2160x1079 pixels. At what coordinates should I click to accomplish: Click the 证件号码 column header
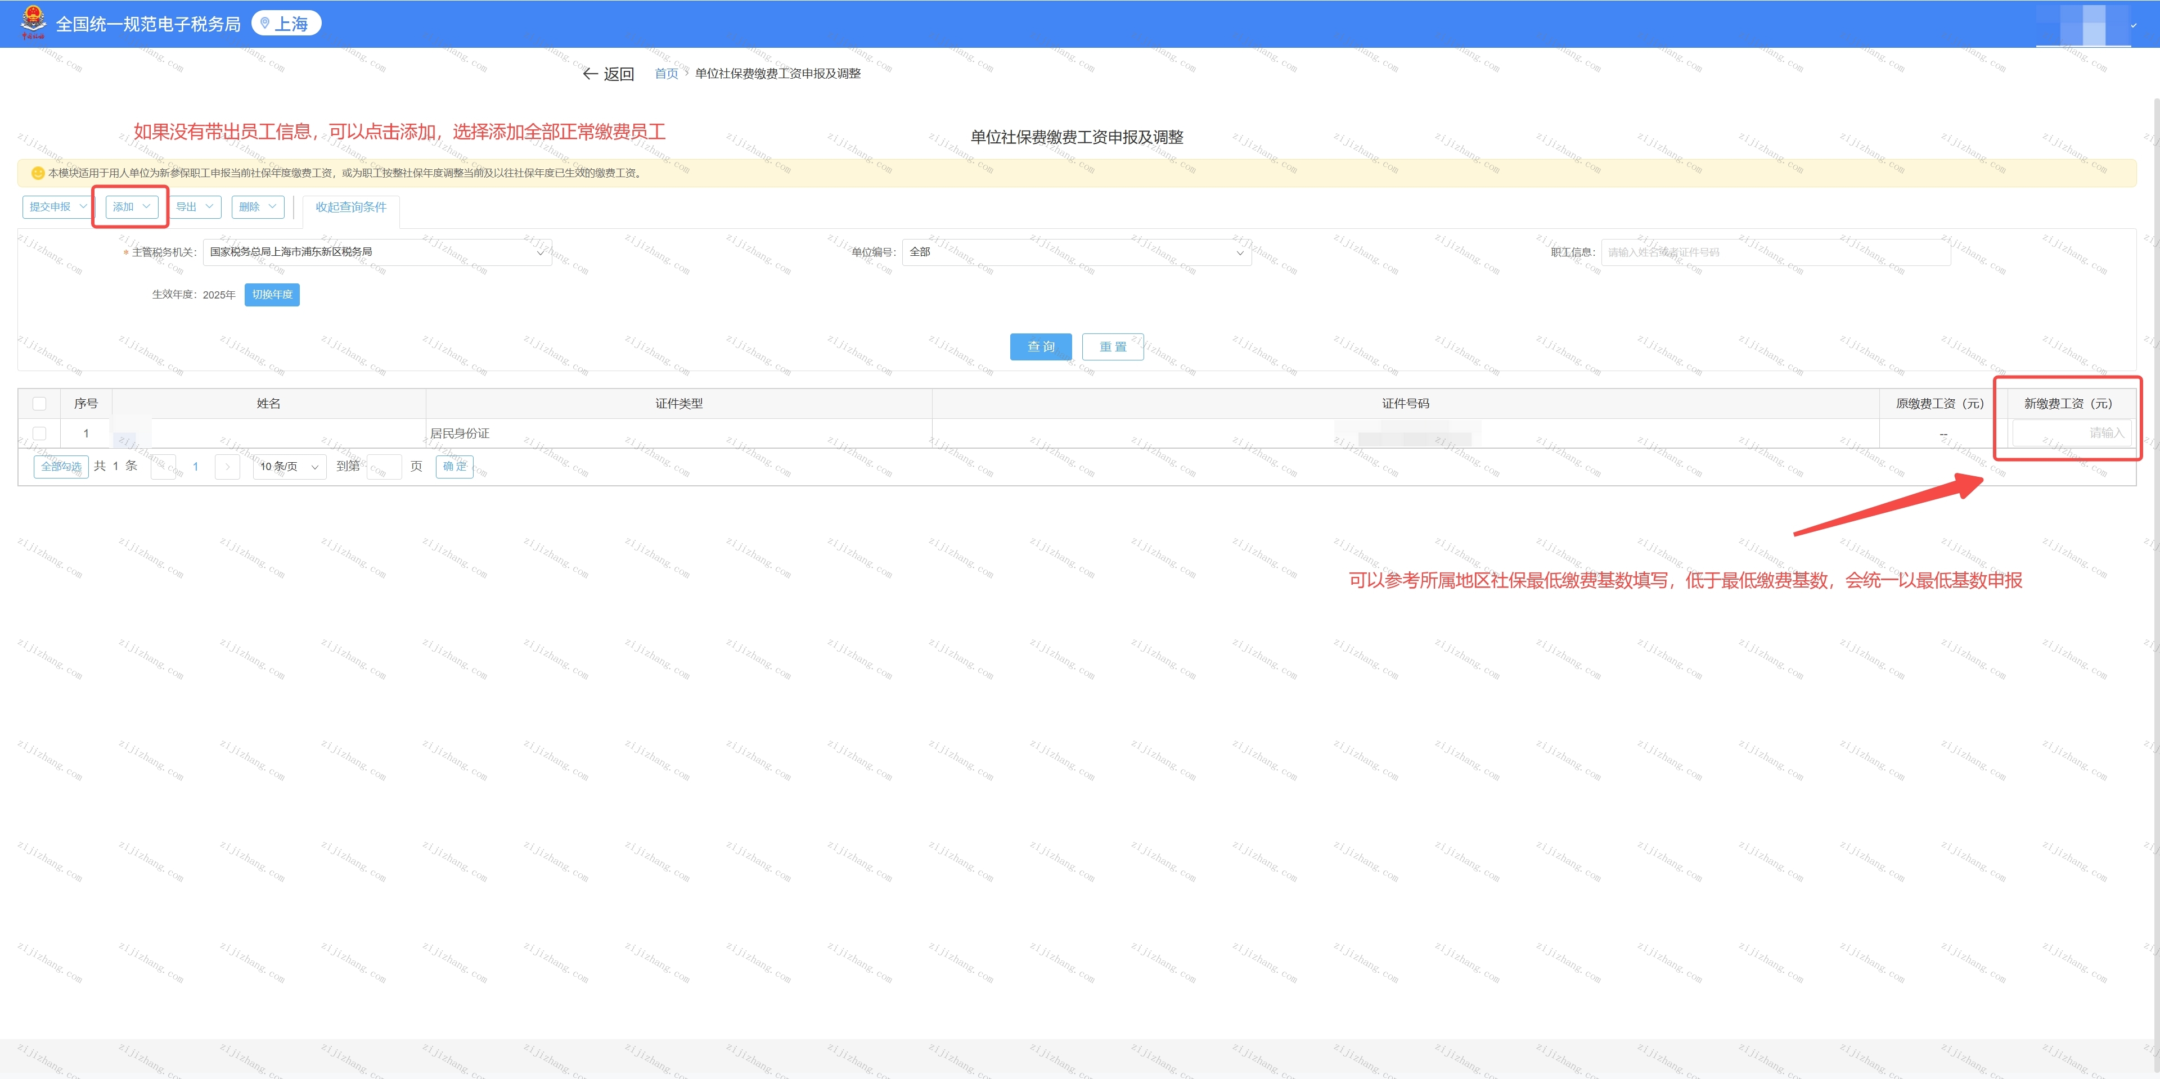click(1405, 403)
